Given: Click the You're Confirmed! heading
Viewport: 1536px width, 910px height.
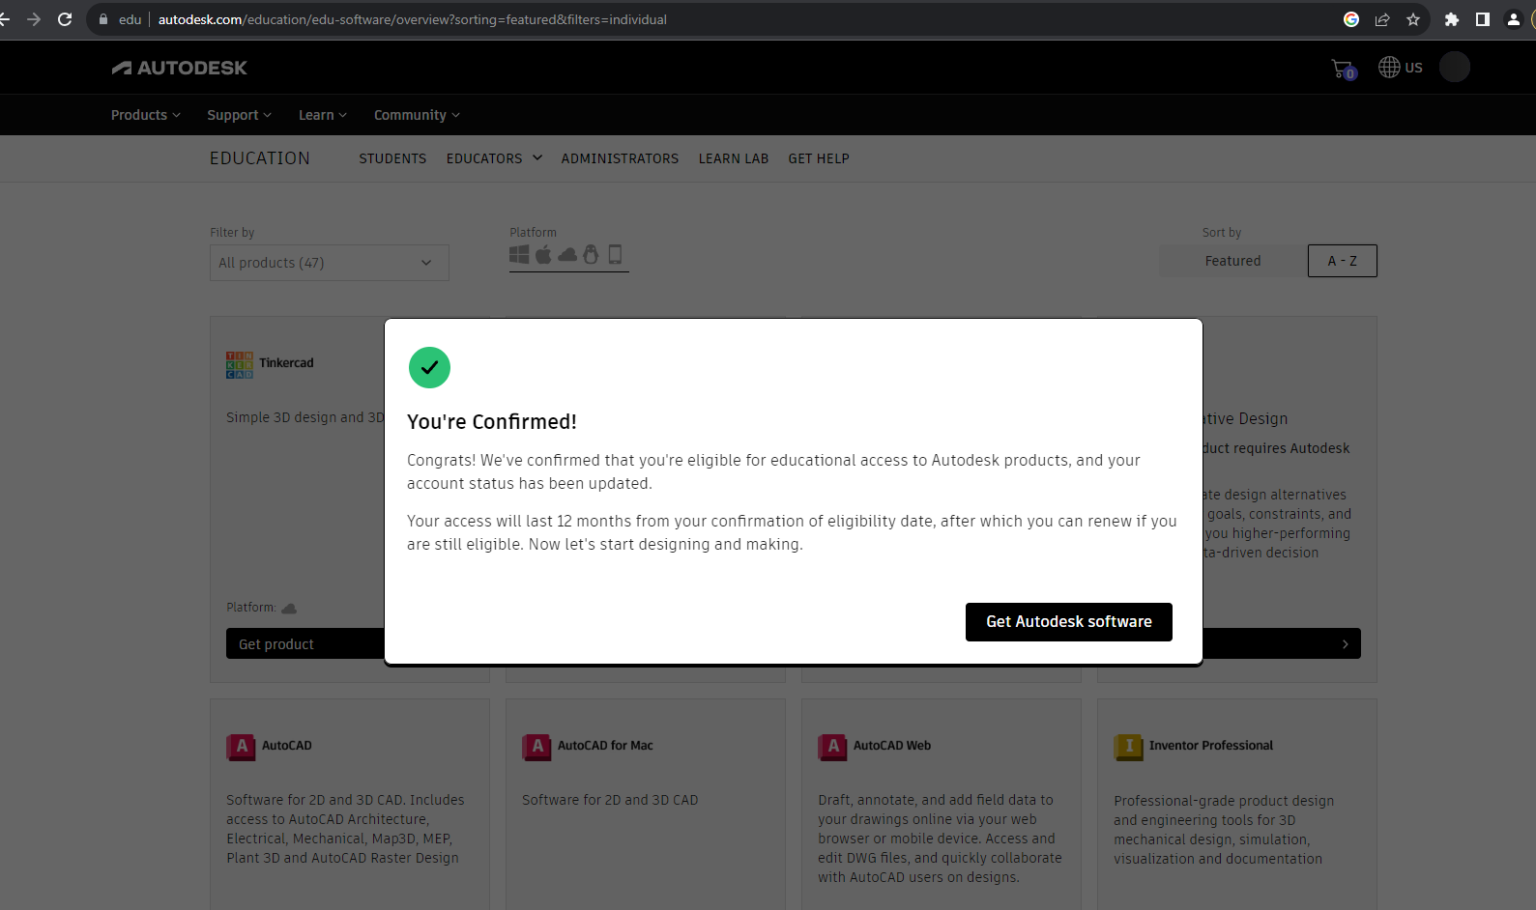Looking at the screenshot, I should (x=492, y=422).
